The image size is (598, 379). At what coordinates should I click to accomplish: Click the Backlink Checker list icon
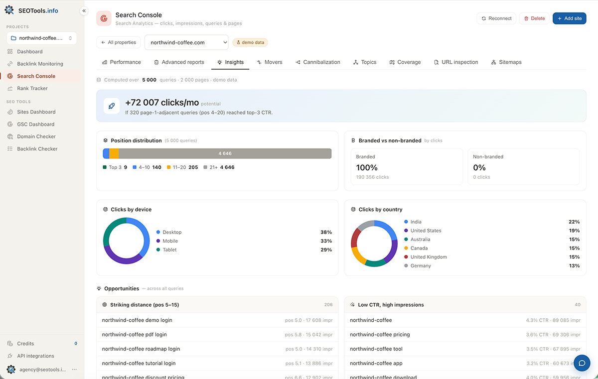pos(10,149)
